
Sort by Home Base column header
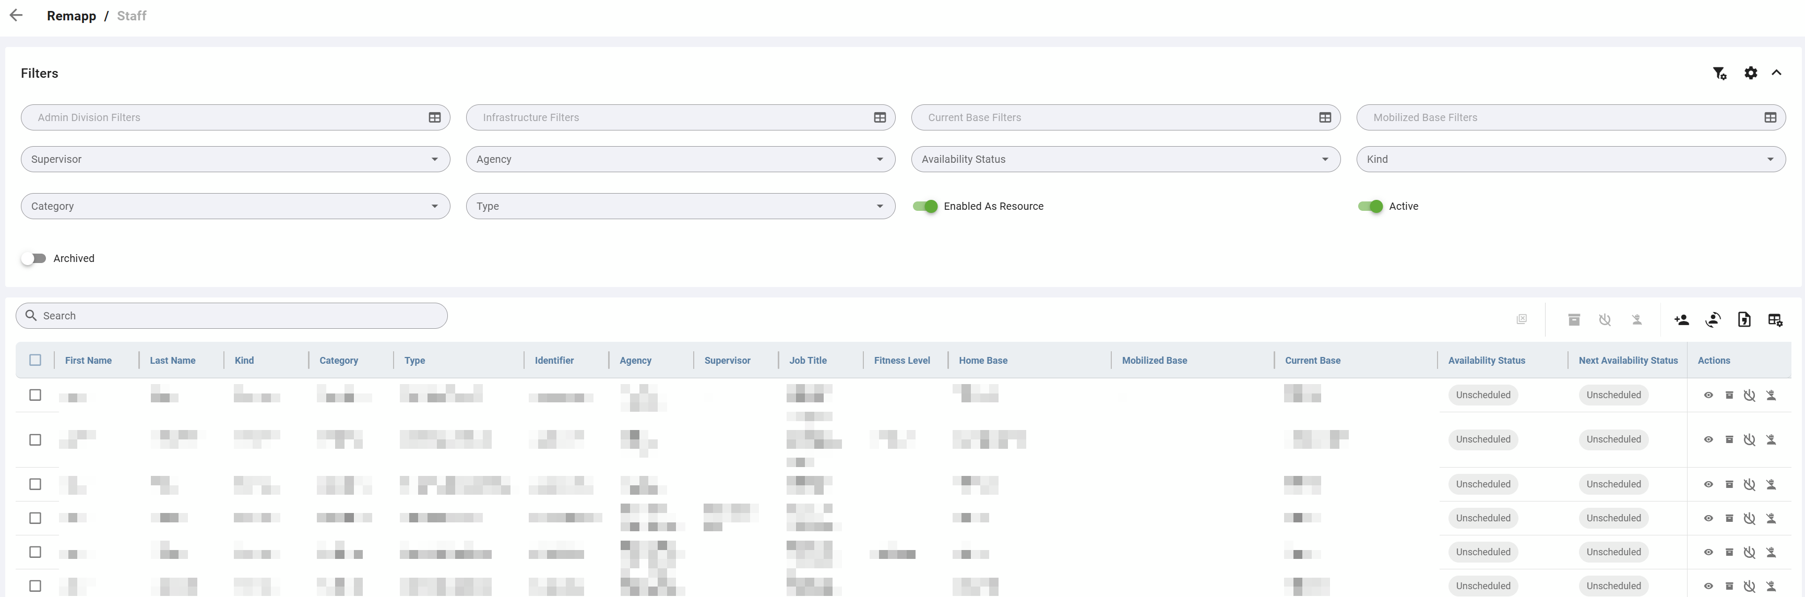(x=983, y=360)
